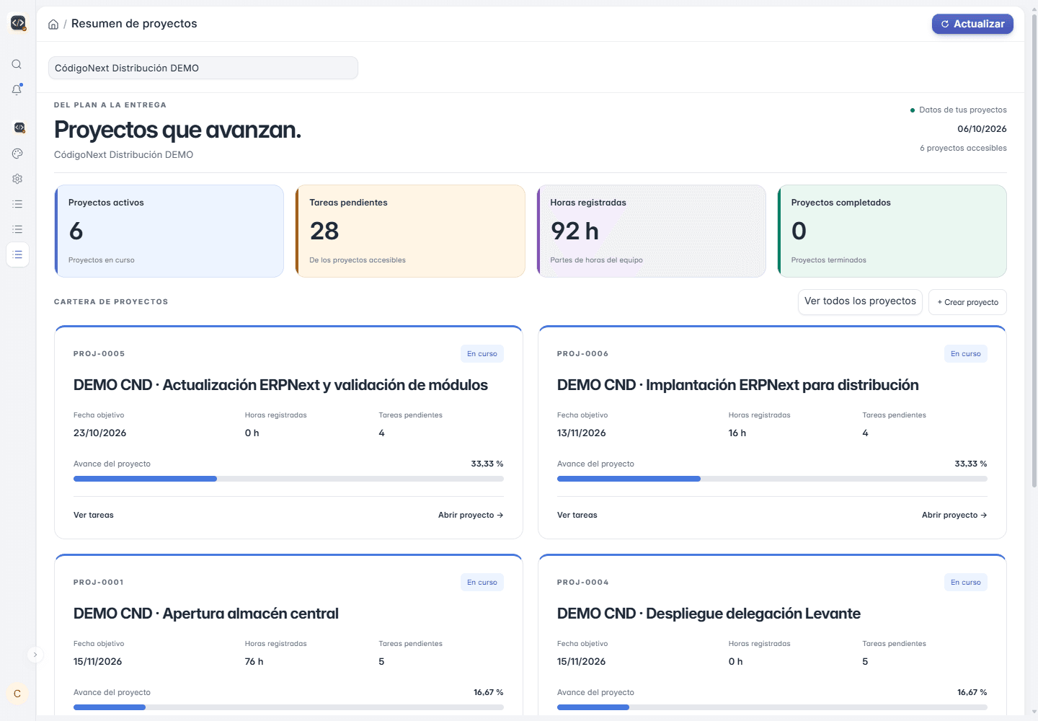
Task: Click the En curso badge on PROJ-0006
Action: pyautogui.click(x=966, y=354)
